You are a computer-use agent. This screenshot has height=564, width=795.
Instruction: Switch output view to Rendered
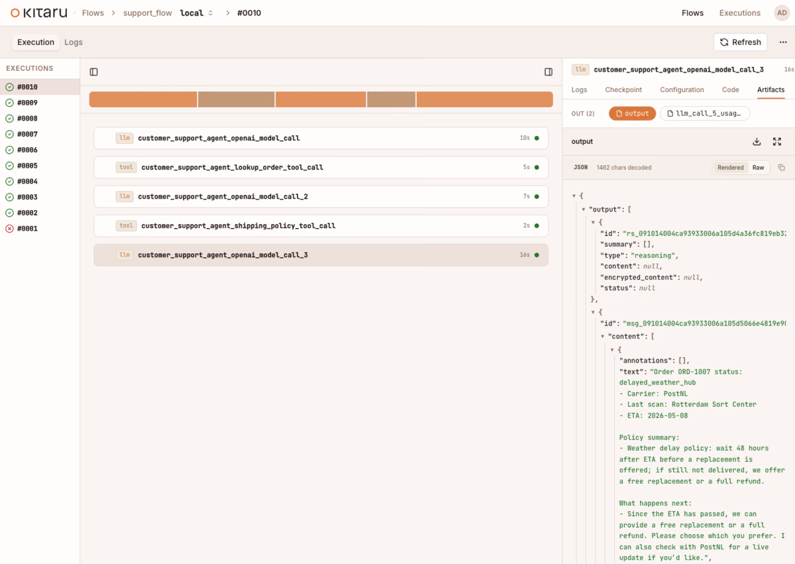(731, 168)
